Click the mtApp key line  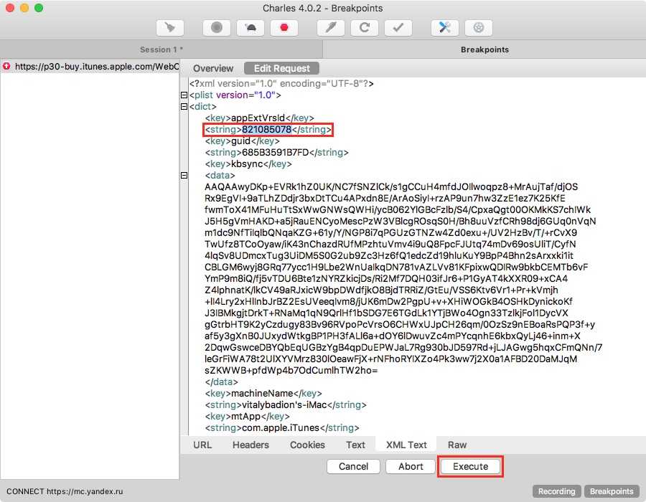click(247, 417)
